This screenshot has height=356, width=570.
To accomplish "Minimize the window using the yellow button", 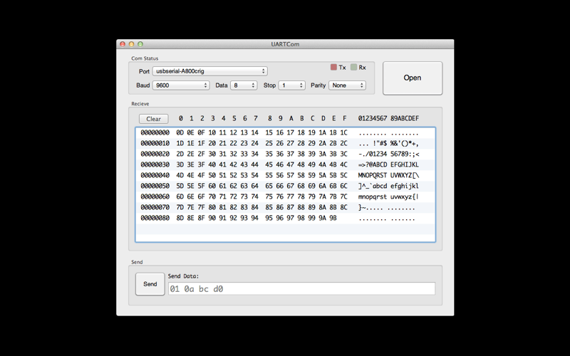I will coord(131,44).
